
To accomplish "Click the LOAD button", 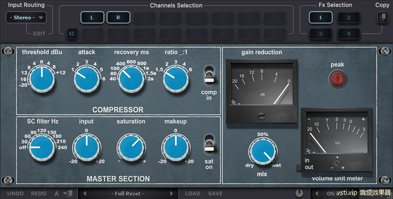I will coord(193,193).
